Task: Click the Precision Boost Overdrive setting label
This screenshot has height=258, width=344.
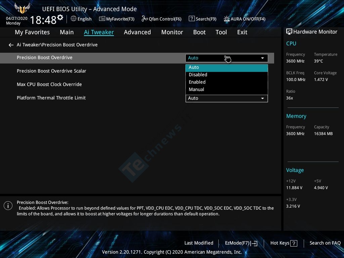Action: (x=45, y=57)
